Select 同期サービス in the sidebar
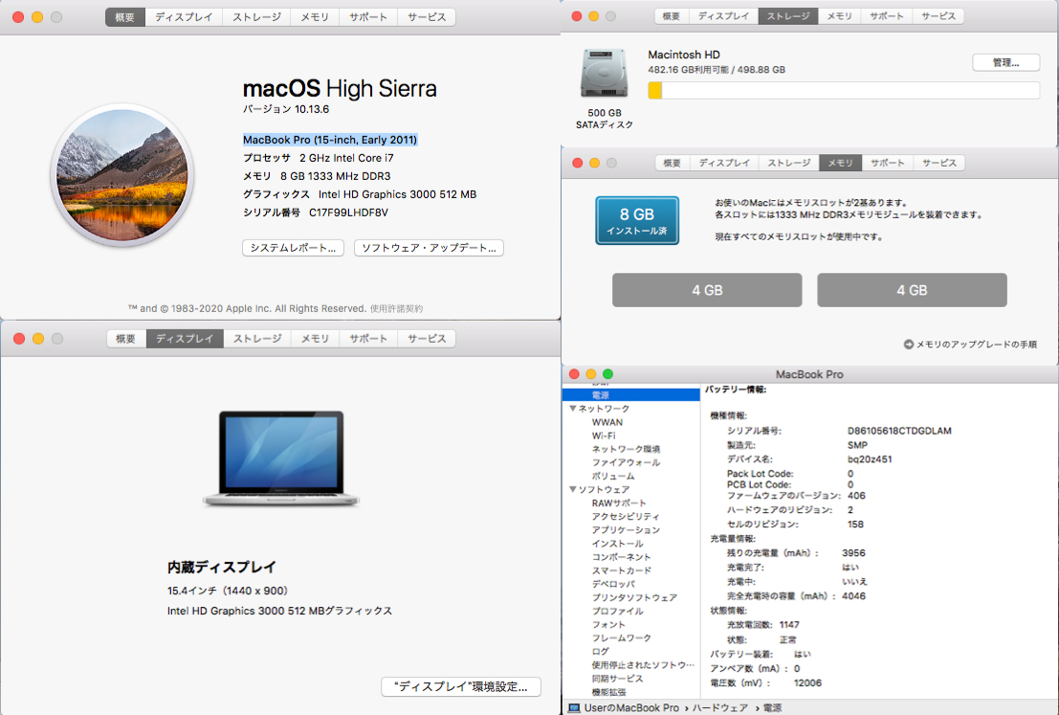Viewport: 1059px width, 715px height. (617, 679)
